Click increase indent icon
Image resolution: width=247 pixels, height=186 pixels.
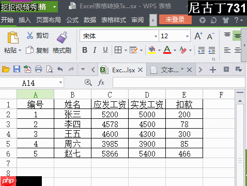click(212, 50)
